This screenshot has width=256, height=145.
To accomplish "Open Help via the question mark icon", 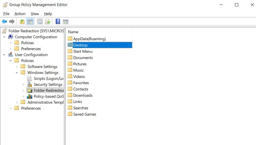I will tap(58, 21).
